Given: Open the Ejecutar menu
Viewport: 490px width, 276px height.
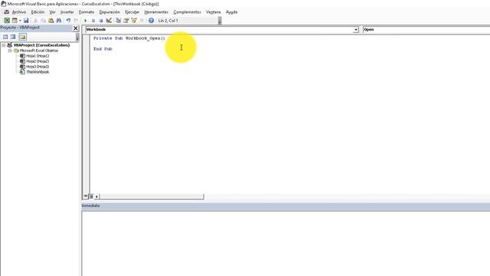Looking at the screenshot, I should pos(132,12).
